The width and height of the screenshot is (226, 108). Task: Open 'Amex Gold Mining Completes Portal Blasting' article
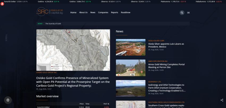tap(166, 66)
